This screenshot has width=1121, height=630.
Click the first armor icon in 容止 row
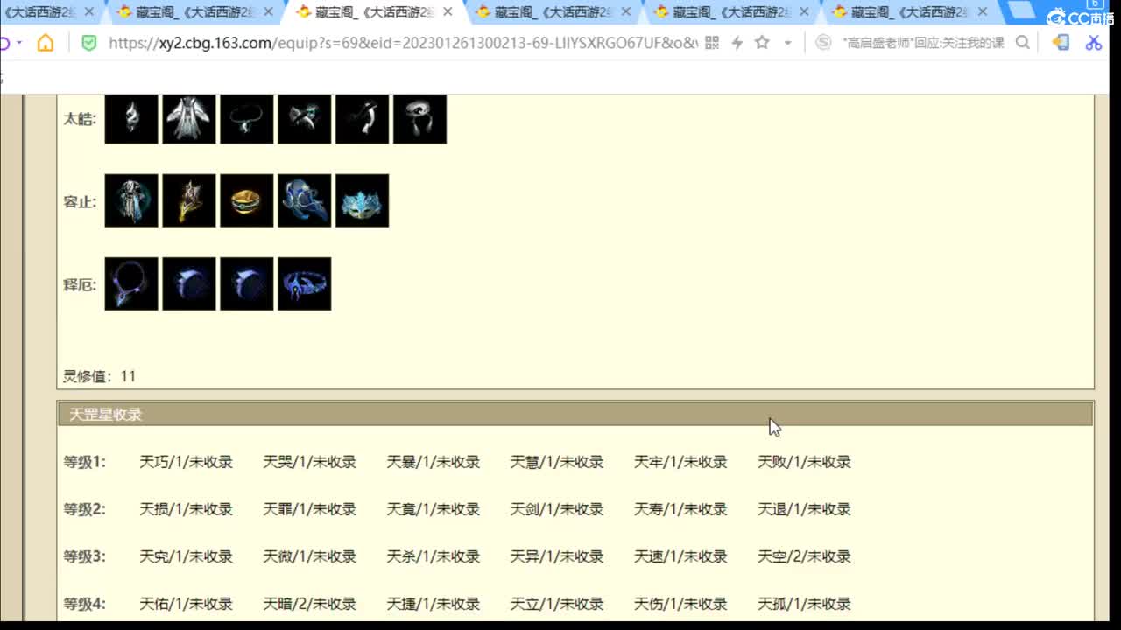[131, 200]
